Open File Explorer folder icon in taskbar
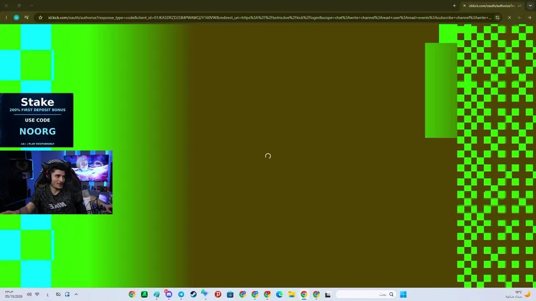Viewport: 536px width, 301px height. click(292, 294)
